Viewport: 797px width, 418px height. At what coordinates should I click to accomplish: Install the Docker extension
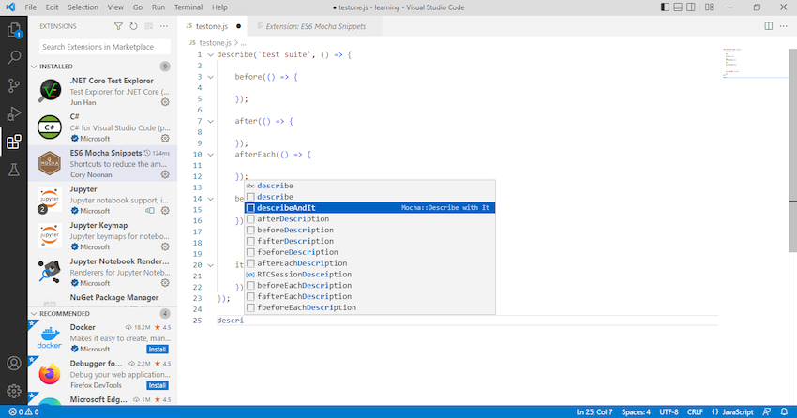click(158, 350)
